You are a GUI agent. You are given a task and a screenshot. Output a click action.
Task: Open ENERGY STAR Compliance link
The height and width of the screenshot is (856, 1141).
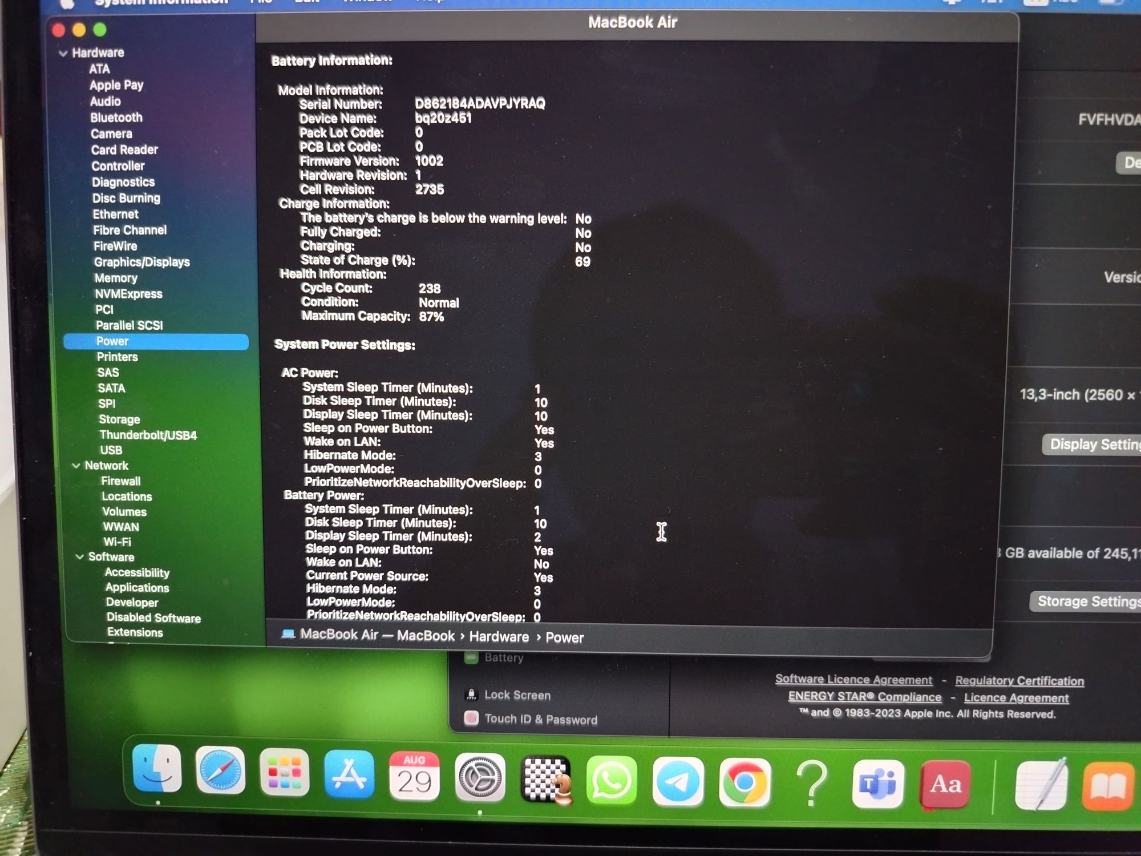tap(865, 696)
